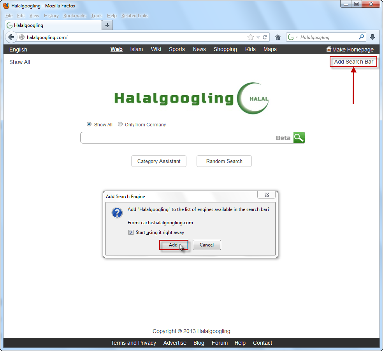Open the History menu
Viewport: 383px width, 351px height.
[x=51, y=16]
